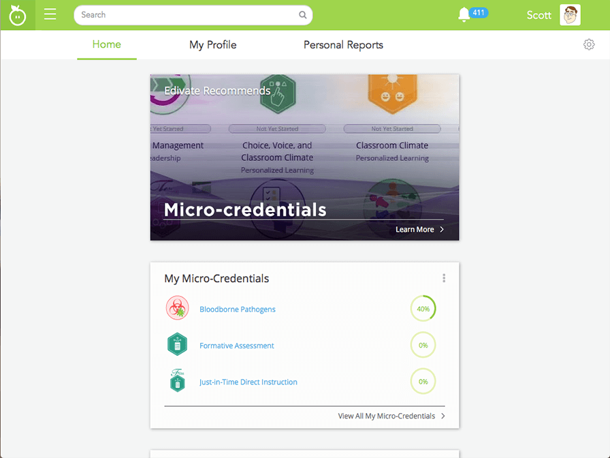Click the Edivate Recommends heading
610x458 pixels.
pos(217,91)
